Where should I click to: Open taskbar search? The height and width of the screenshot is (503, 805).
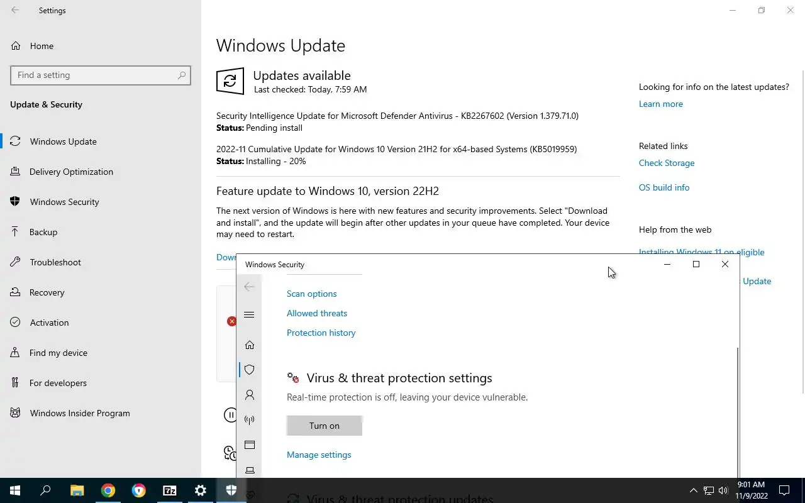tap(45, 490)
